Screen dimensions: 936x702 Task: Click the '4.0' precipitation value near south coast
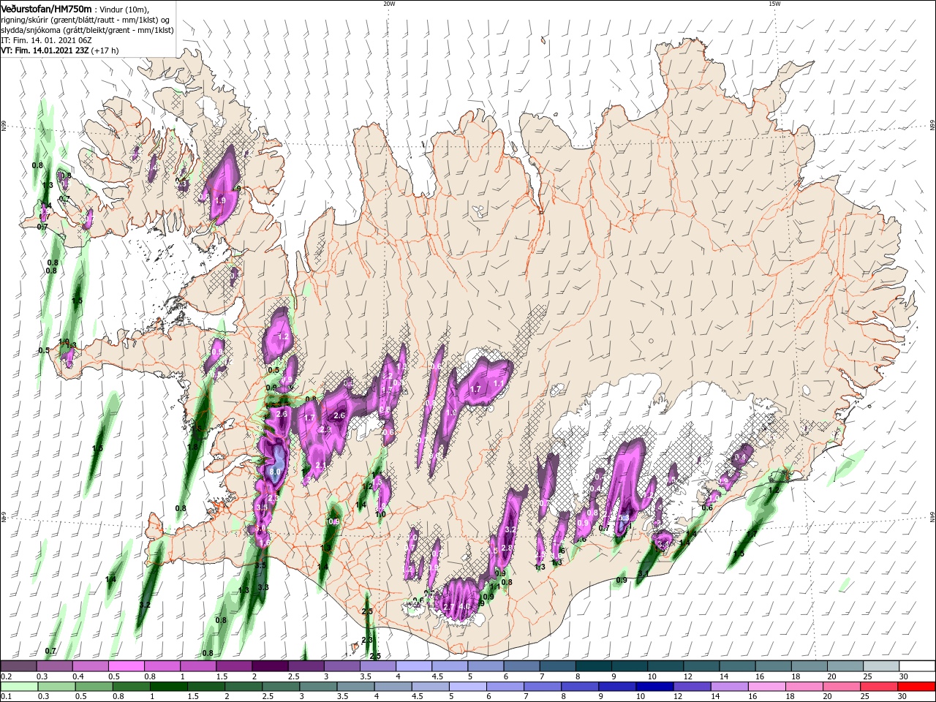(x=464, y=606)
